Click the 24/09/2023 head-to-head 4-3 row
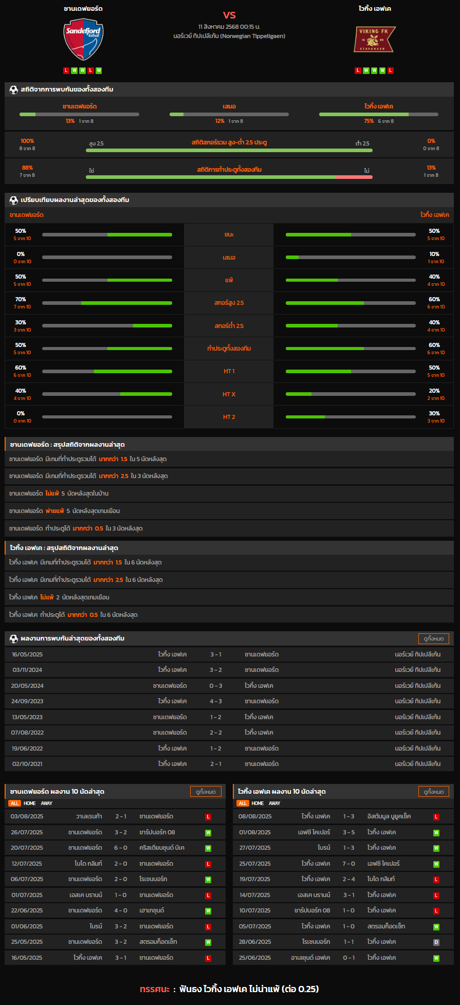Screen dimensions: 460x1005 [x=229, y=701]
